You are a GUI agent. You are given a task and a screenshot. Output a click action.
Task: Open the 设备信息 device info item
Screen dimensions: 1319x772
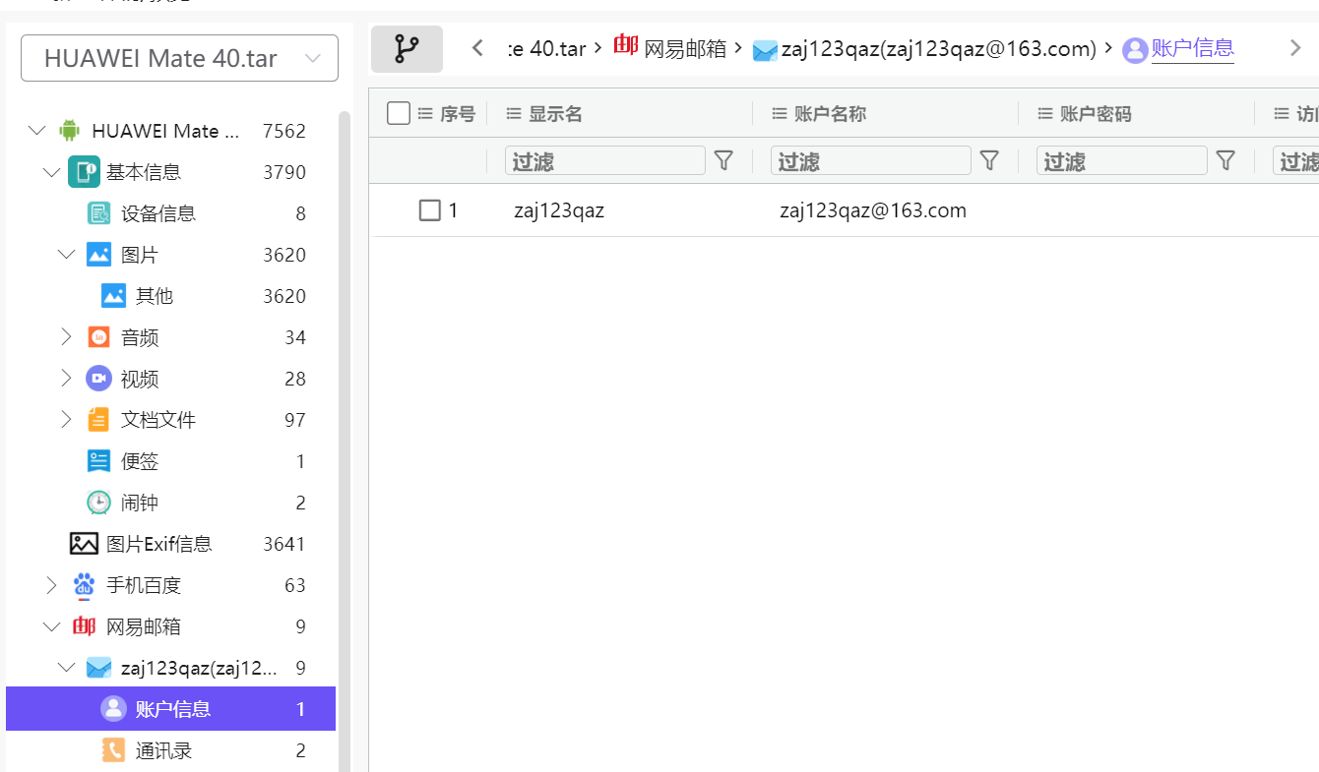point(157,213)
